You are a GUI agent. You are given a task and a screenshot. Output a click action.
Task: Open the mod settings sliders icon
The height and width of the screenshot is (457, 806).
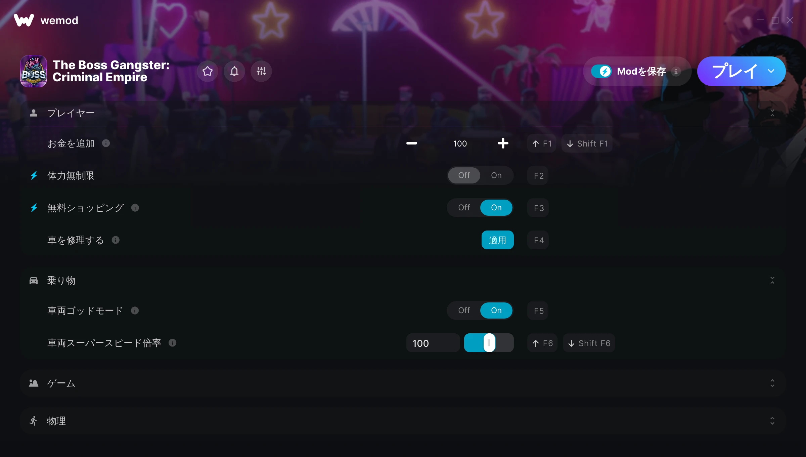click(261, 71)
